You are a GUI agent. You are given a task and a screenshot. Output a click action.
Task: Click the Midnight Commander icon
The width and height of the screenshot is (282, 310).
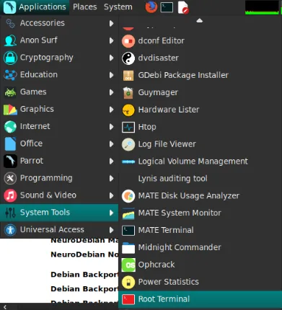[x=128, y=248]
